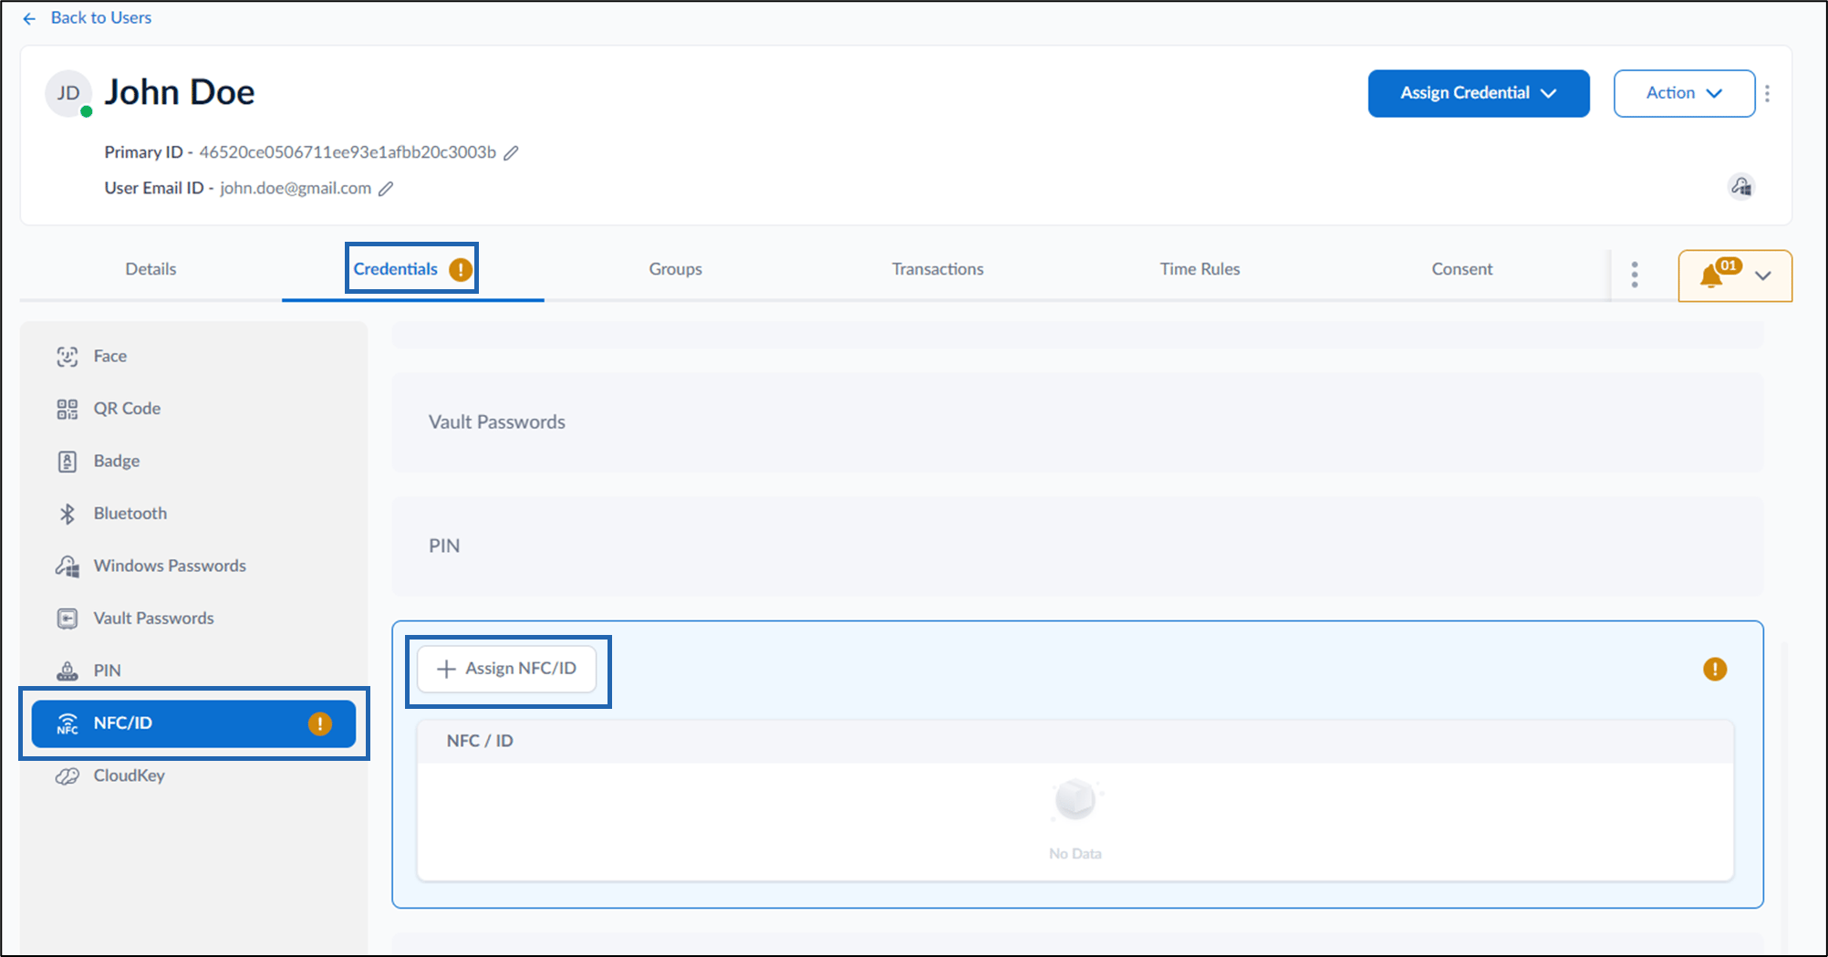Click the John Doe name heading
This screenshot has width=1828, height=957.
click(180, 92)
